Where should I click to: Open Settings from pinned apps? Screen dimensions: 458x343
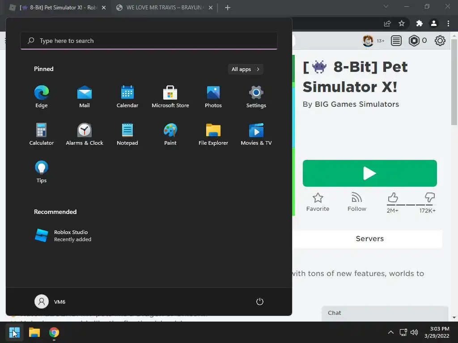tap(256, 96)
